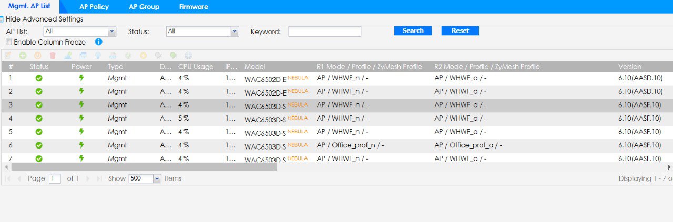The height and width of the screenshot is (222, 673).
Task: Click the power lightning icon in row 5
Action: (81, 132)
